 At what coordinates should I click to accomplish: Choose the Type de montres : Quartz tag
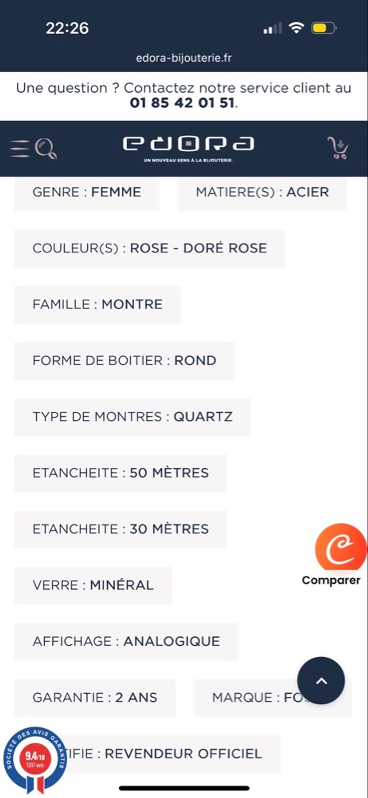pos(132,417)
